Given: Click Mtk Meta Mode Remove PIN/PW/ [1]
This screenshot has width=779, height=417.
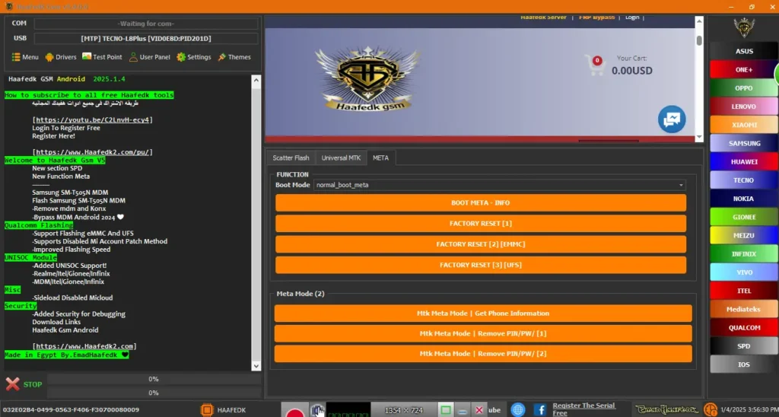Looking at the screenshot, I should pos(483,333).
